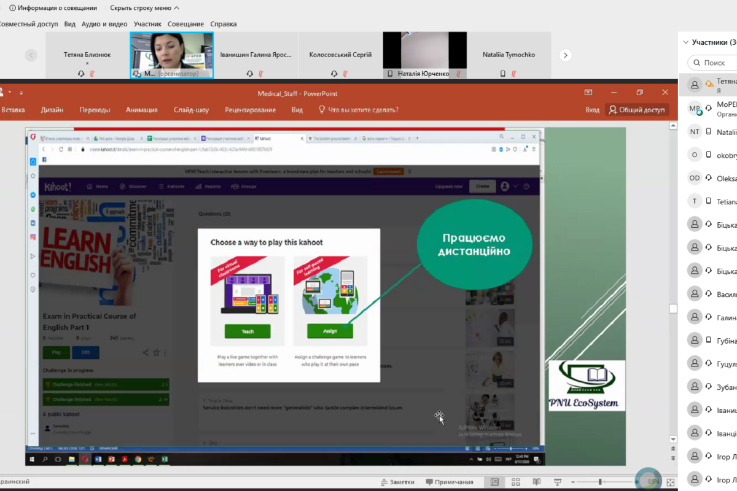Toggle the Заметки notes pane
This screenshot has width=737, height=491.
click(x=397, y=482)
